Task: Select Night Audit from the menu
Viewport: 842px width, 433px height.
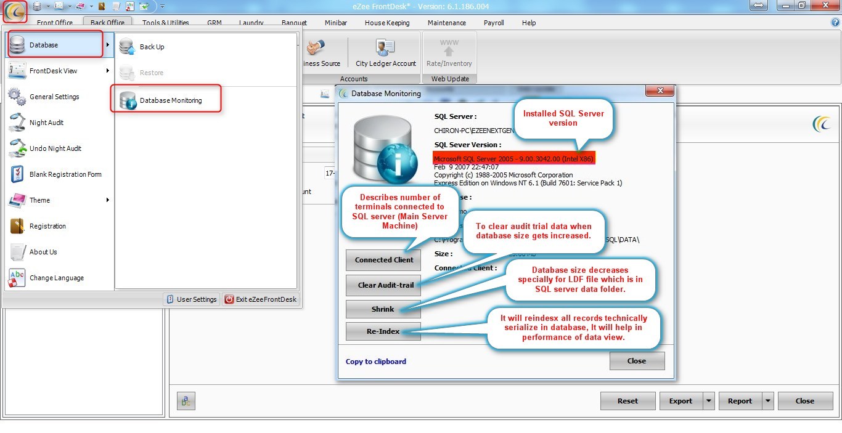Action: (60, 123)
